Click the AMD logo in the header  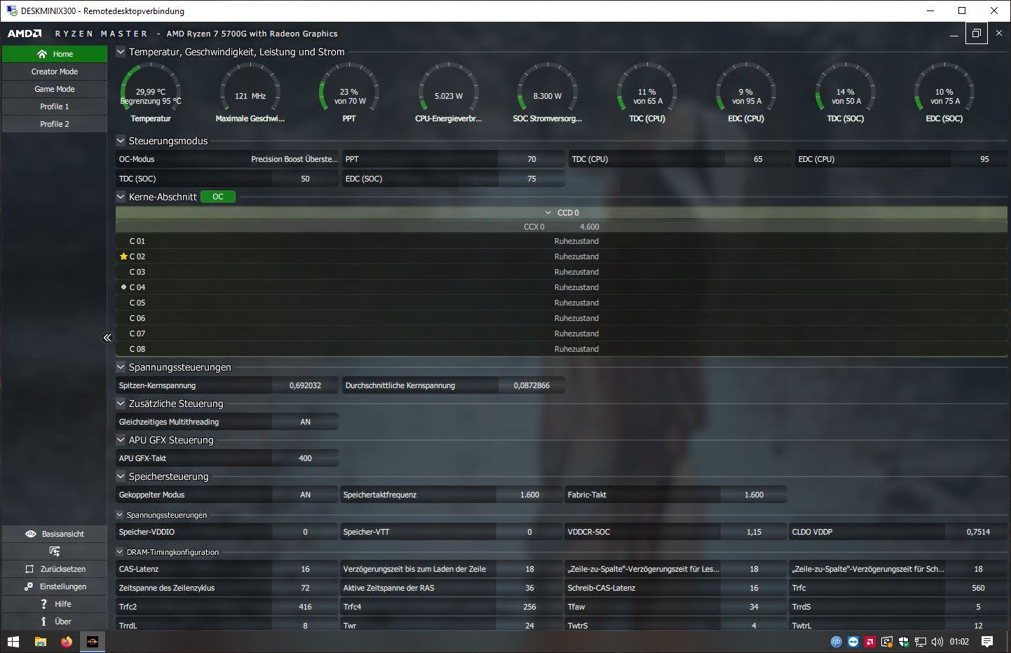click(25, 34)
